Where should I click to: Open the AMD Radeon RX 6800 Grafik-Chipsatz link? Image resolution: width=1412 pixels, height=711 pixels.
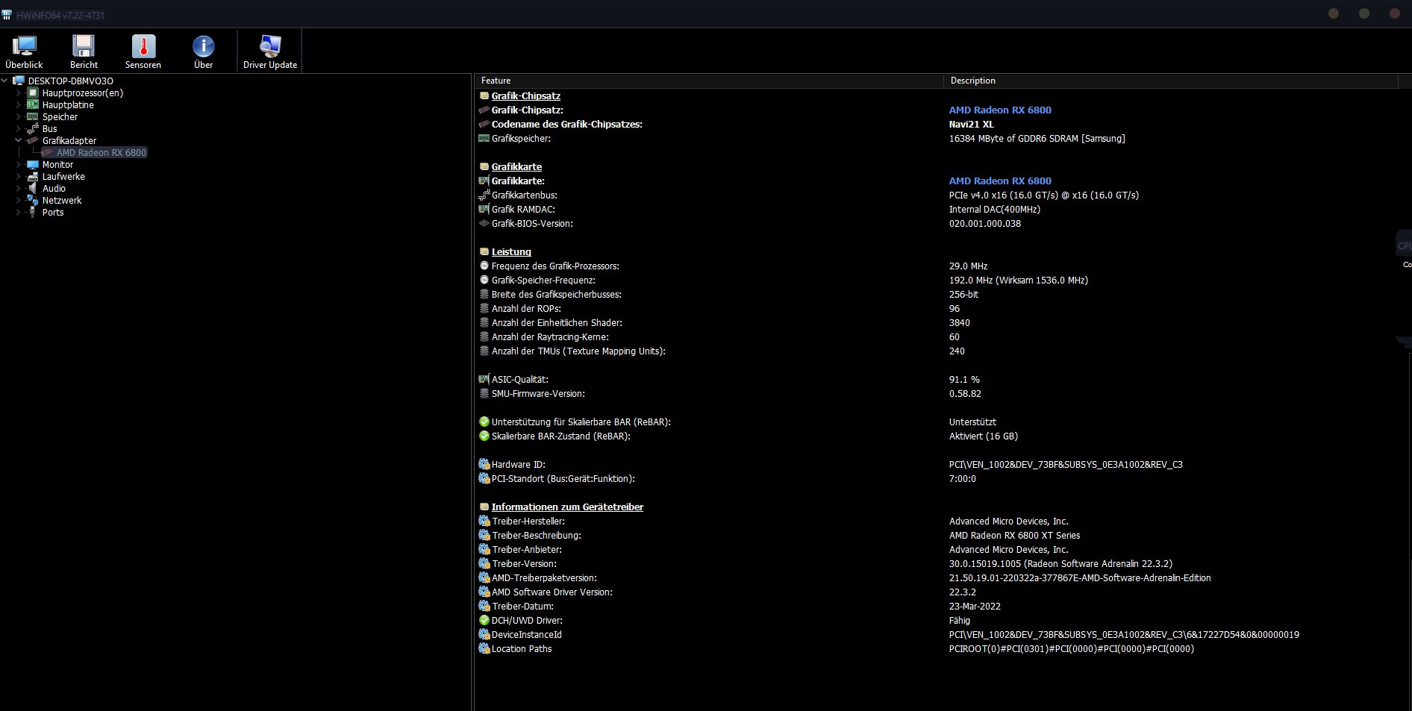(1000, 110)
